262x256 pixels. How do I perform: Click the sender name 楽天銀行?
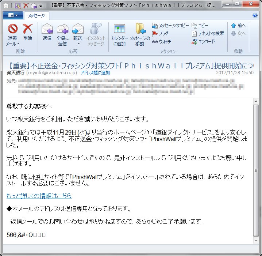pyautogui.click(x=16, y=73)
